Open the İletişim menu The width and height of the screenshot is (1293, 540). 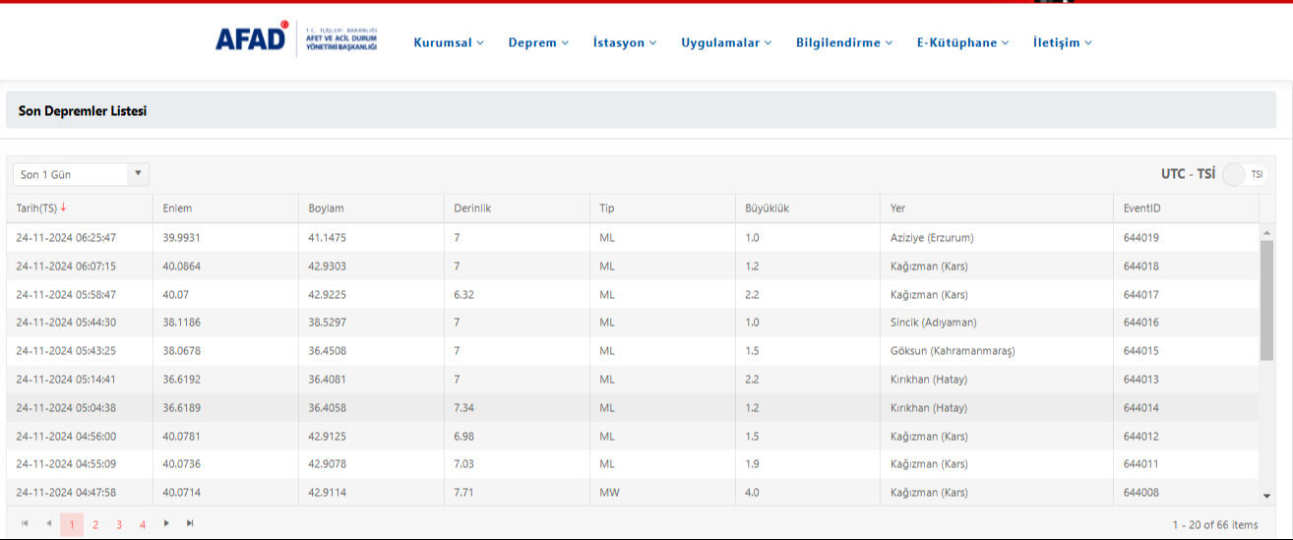point(1062,42)
